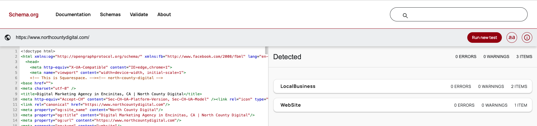The image size is (537, 126).
Task: Click the doctype html line
Action: click(x=38, y=51)
